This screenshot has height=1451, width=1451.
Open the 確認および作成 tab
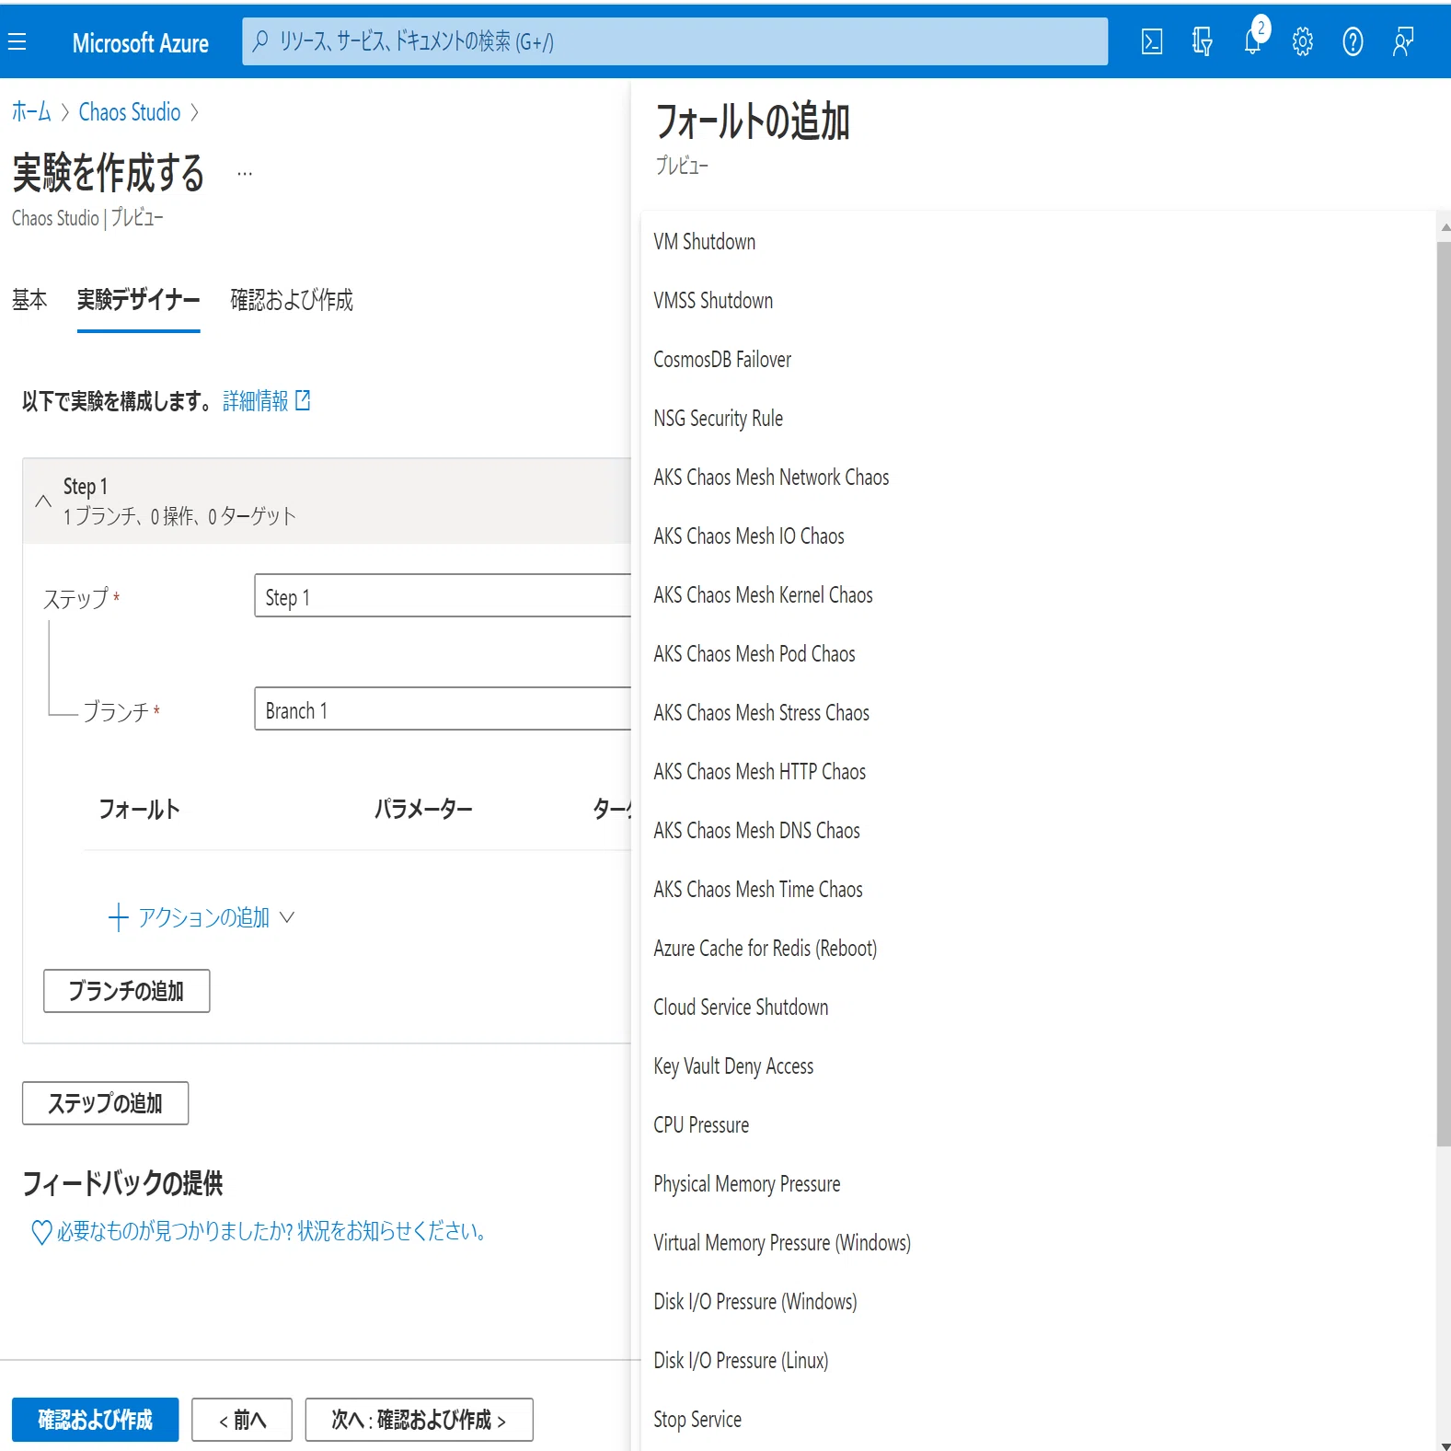292,300
